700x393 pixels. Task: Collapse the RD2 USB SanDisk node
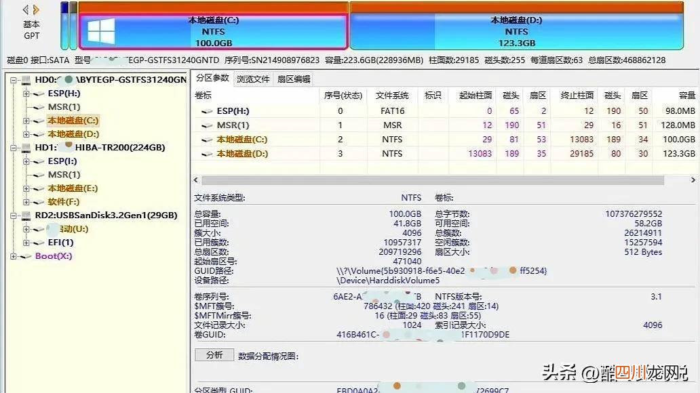[x=14, y=215]
